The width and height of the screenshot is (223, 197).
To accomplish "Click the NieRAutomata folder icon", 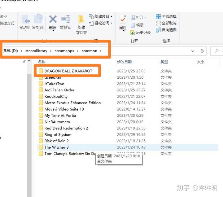I will (x=41, y=122).
